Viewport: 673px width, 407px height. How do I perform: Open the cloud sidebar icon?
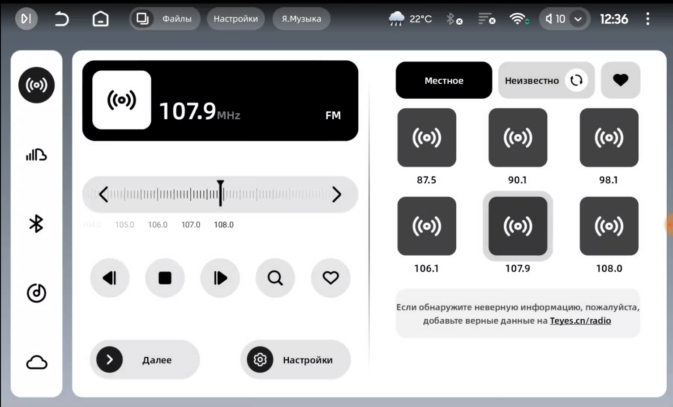click(x=36, y=362)
